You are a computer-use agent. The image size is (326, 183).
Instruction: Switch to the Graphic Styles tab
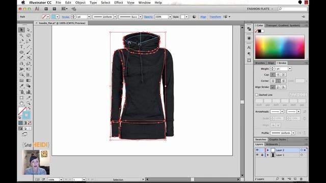[x=278, y=139]
